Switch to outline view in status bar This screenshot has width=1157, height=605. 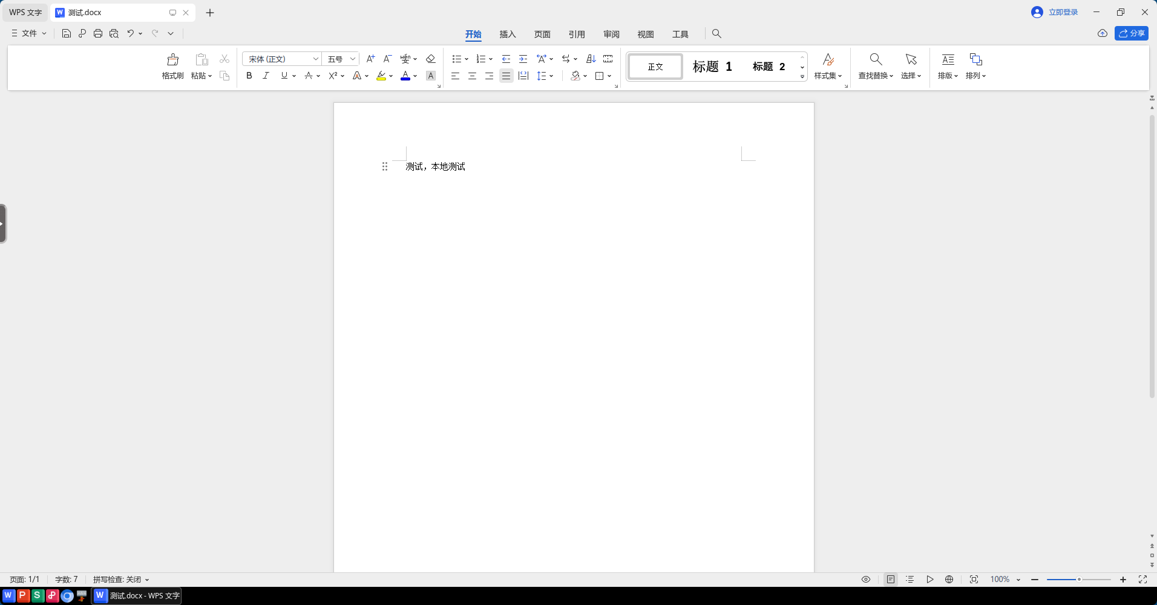click(x=910, y=580)
